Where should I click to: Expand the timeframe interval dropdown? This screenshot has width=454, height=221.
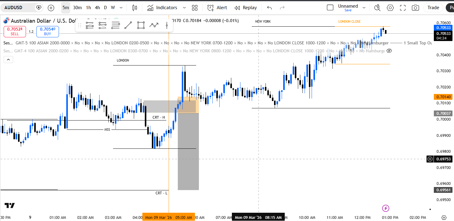pyautogui.click(x=121, y=8)
